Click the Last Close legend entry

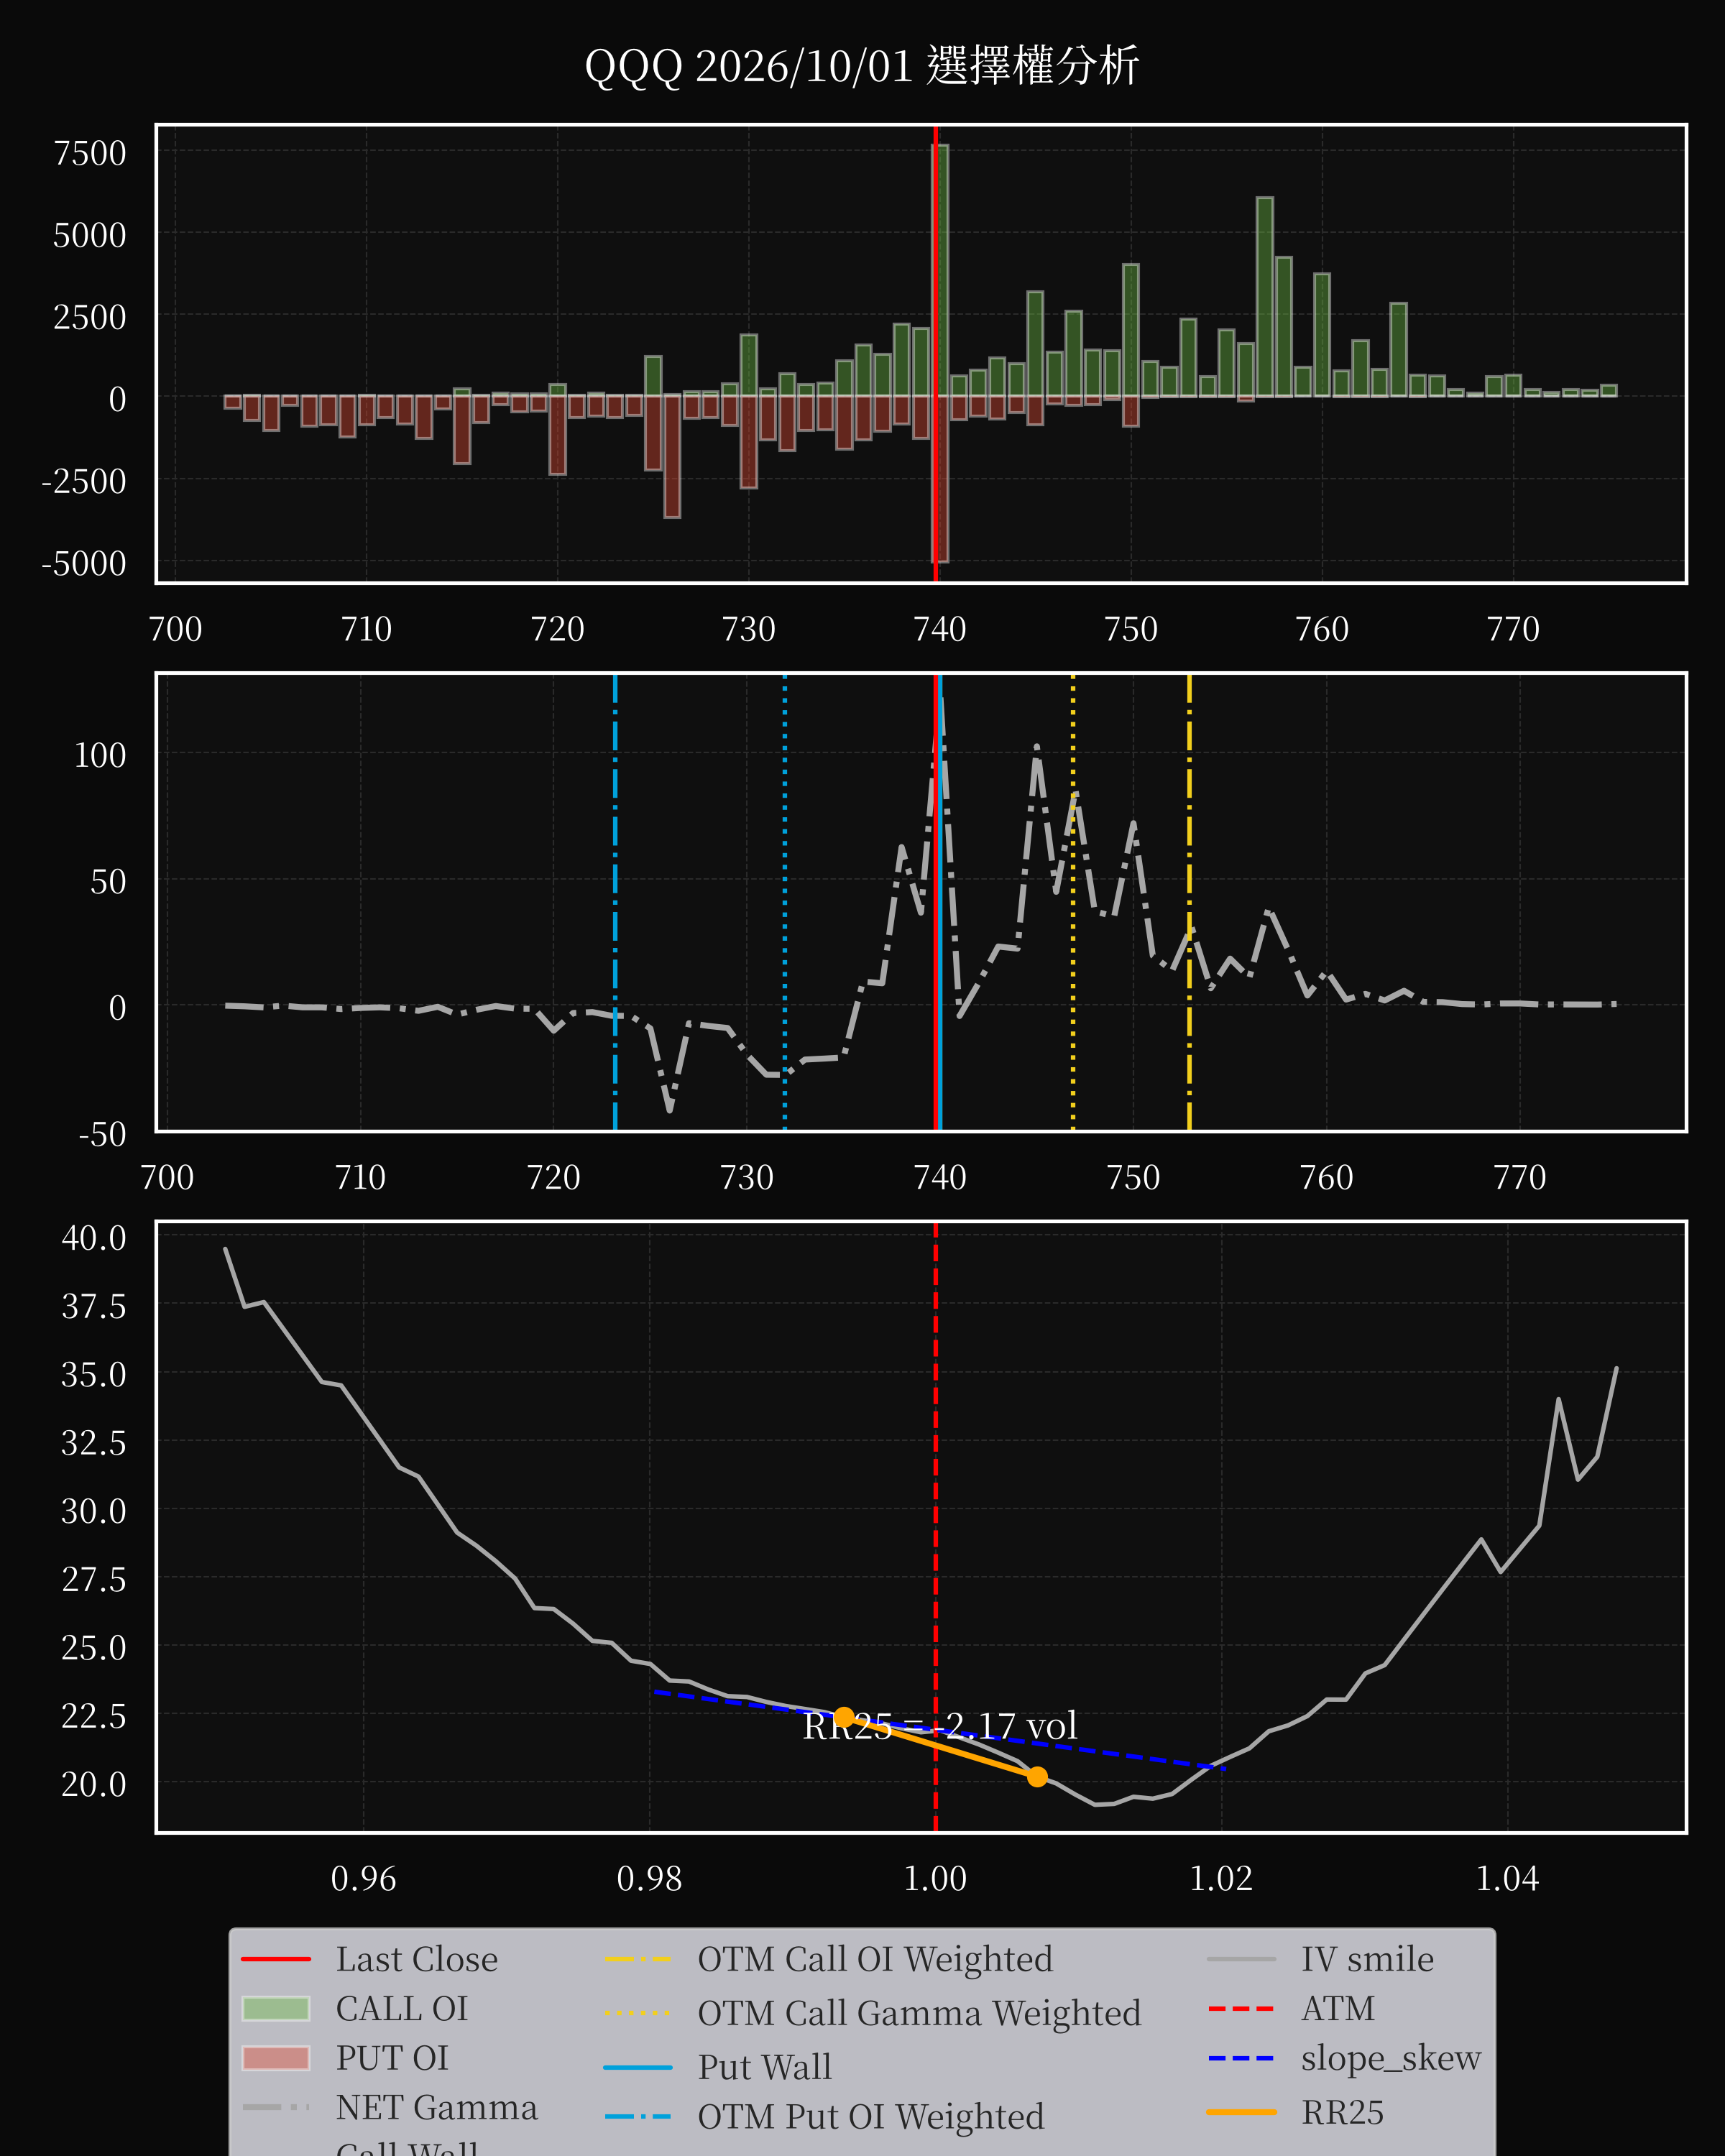pyautogui.click(x=369, y=1959)
